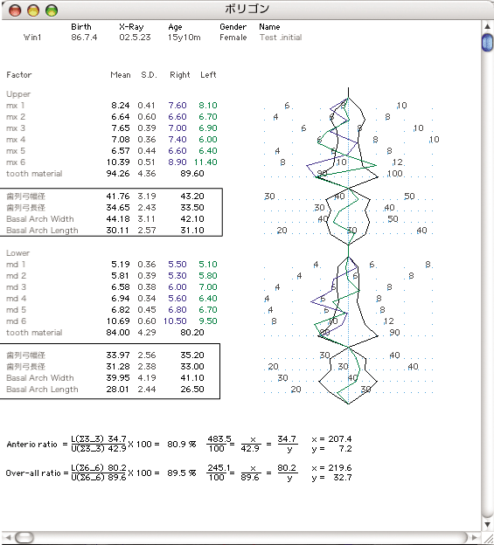494x545 pixels.
Task: Click the yellow minimize window button
Action: pyautogui.click(x=33, y=10)
